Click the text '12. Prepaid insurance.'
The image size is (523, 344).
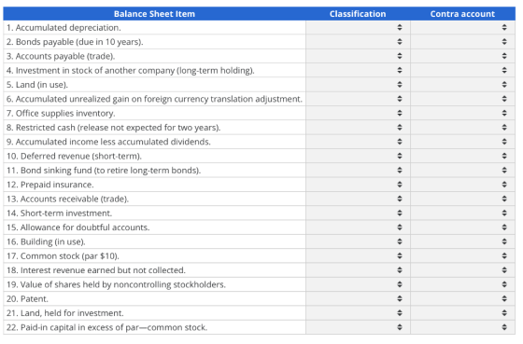click(50, 185)
